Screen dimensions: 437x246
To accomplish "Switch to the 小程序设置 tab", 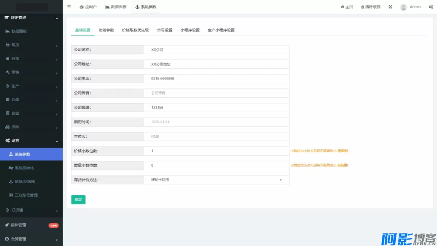I will [x=190, y=30].
